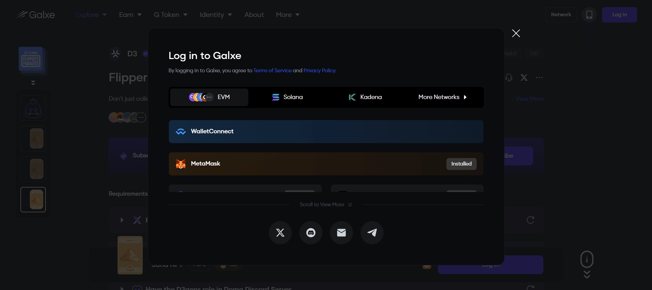Select the EVM network tab

pyautogui.click(x=209, y=97)
